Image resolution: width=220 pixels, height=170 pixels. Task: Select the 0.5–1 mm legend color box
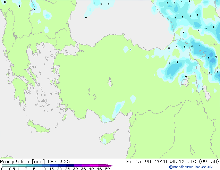(x=14, y=165)
